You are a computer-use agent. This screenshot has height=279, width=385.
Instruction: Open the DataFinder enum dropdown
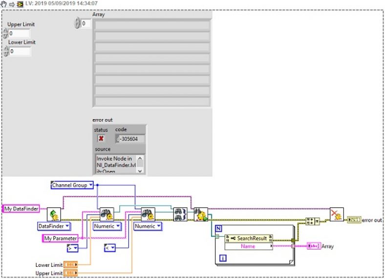pos(67,226)
